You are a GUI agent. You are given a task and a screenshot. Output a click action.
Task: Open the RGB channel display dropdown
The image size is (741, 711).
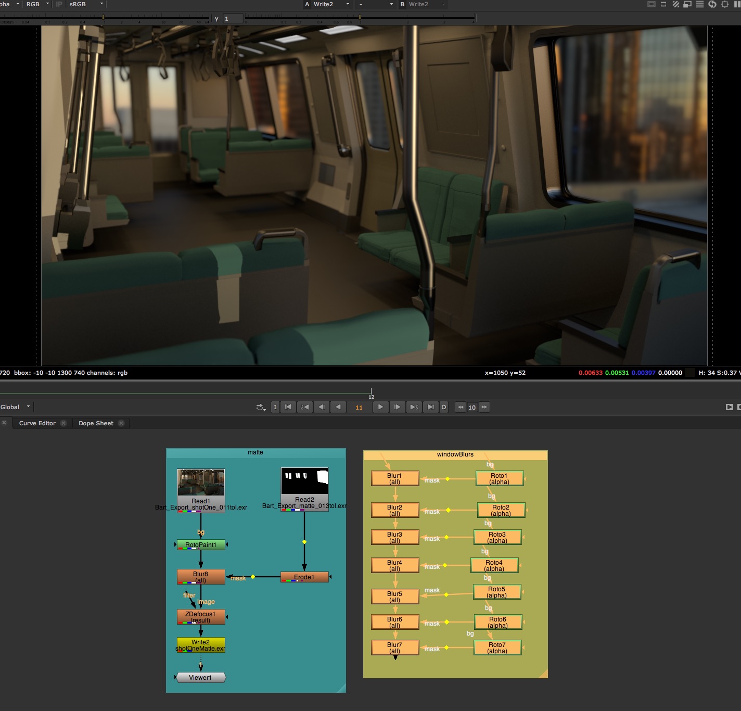(38, 4)
